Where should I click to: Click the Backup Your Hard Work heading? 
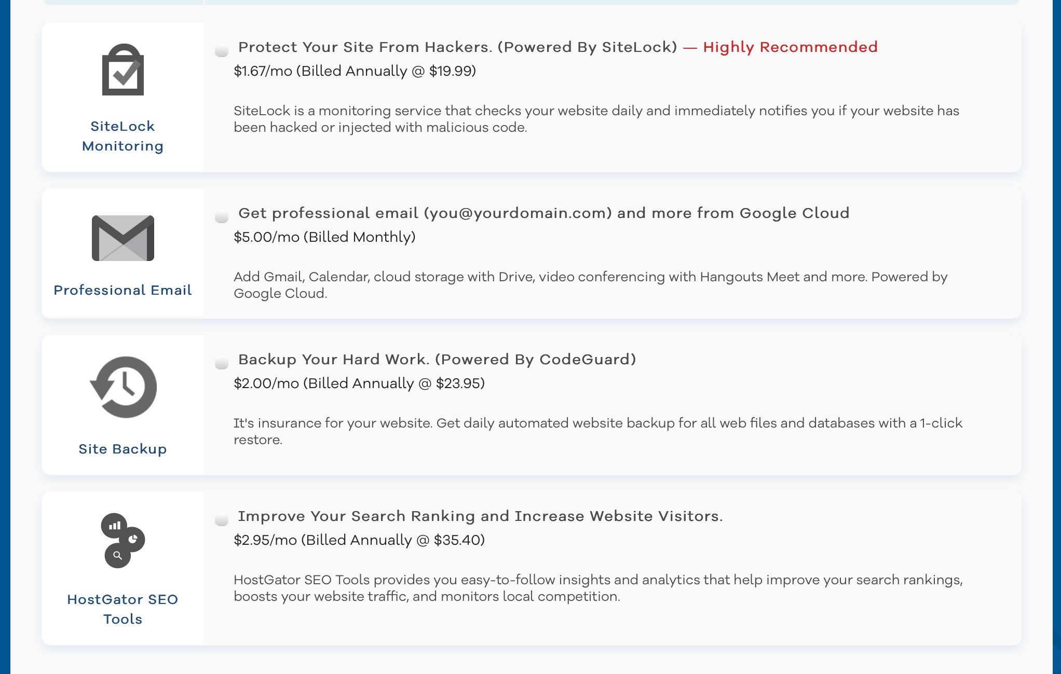pos(437,360)
